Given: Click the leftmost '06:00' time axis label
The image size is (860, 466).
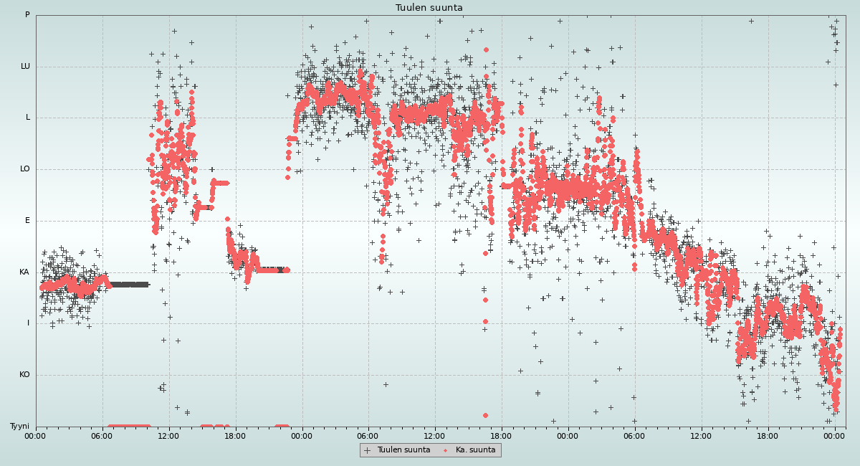Looking at the screenshot, I should click(102, 435).
